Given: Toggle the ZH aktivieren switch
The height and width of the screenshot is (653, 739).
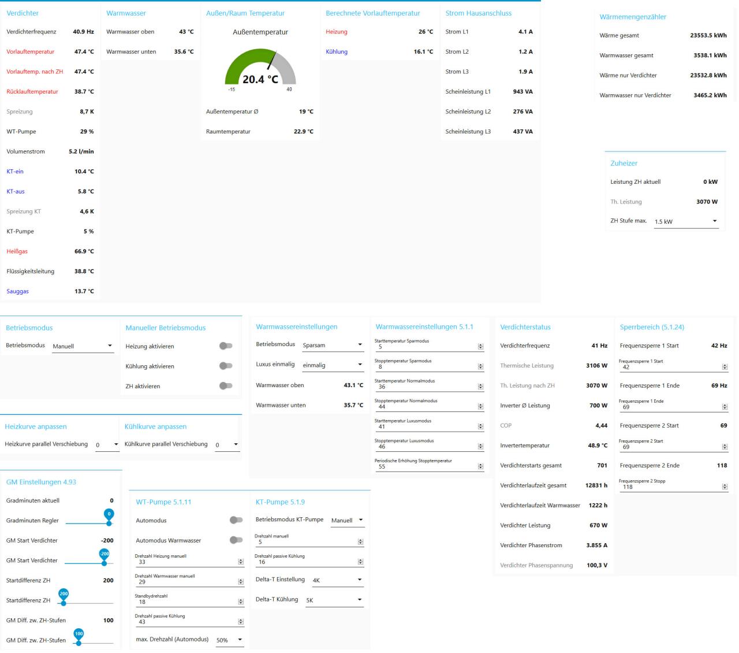Looking at the screenshot, I should point(226,386).
